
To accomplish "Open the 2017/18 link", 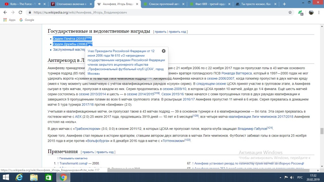I will click(88, 105).
